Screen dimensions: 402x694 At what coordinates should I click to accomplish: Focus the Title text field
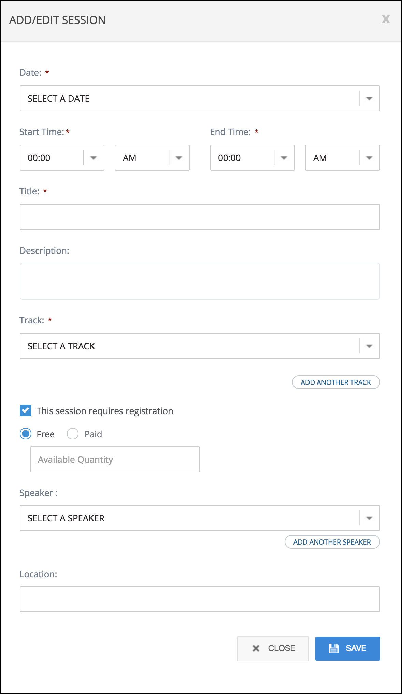[x=200, y=217]
